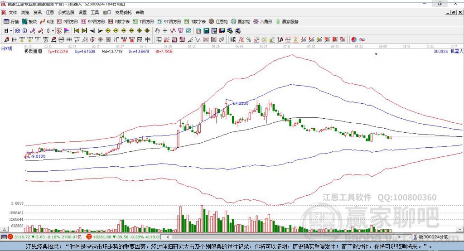Open the 交易委托 menu
464x251 pixels.
123,12
